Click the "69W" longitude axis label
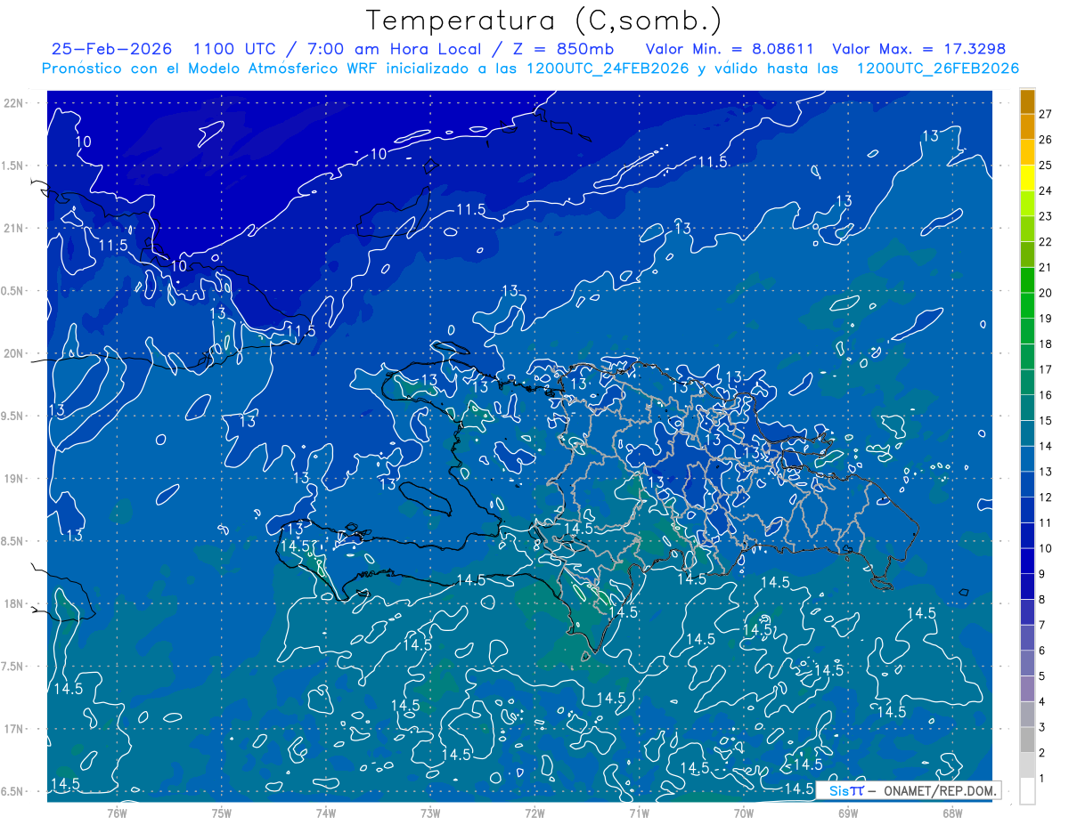 pos(847,813)
